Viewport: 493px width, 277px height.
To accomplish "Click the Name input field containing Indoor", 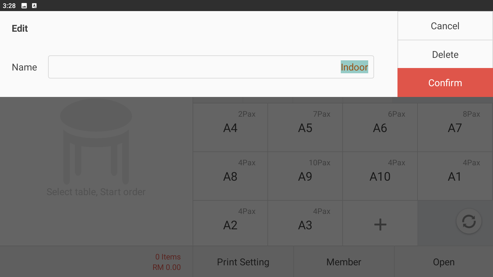I will (x=211, y=67).
